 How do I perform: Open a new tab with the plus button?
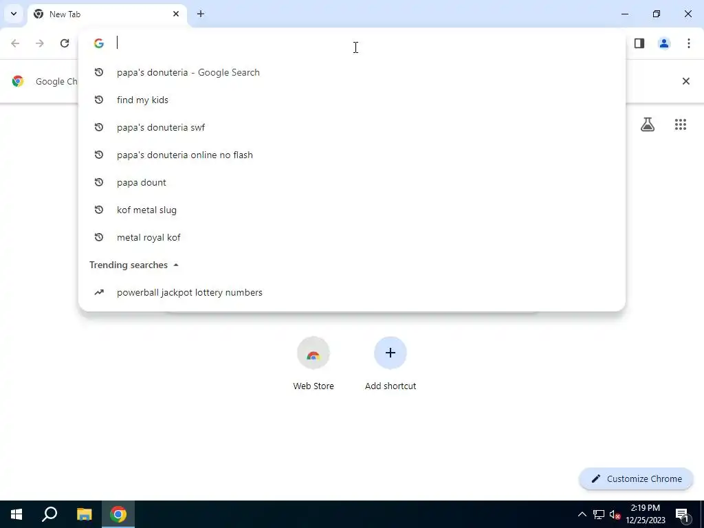click(201, 14)
